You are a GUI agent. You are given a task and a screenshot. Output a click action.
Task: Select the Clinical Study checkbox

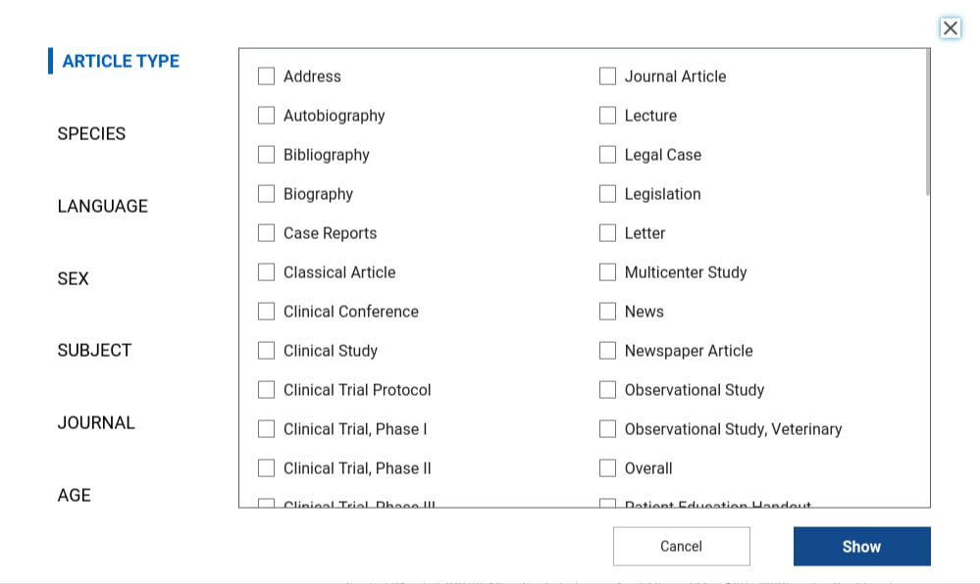[266, 351]
